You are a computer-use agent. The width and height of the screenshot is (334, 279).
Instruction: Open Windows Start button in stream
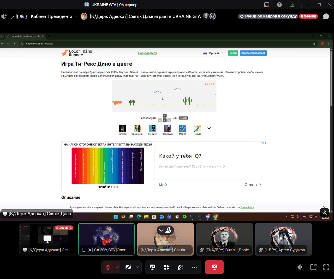click(116, 217)
